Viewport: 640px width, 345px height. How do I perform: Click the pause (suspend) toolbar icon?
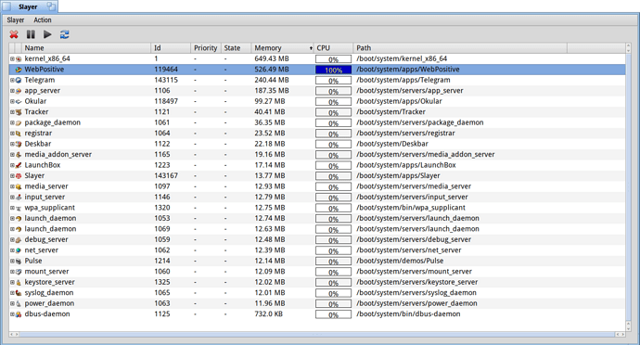(31, 34)
